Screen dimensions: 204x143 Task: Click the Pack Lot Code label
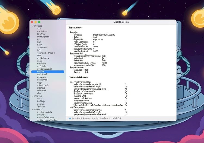click(x=81, y=42)
